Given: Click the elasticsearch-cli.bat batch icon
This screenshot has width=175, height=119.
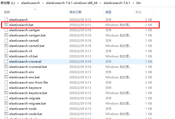Looking at the screenshot, I should tap(6, 56).
